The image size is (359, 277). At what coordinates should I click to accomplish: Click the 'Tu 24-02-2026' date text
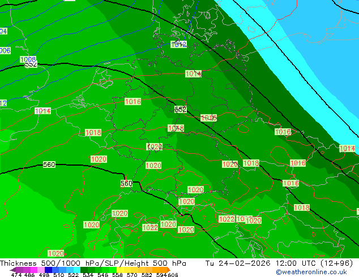click(238, 263)
